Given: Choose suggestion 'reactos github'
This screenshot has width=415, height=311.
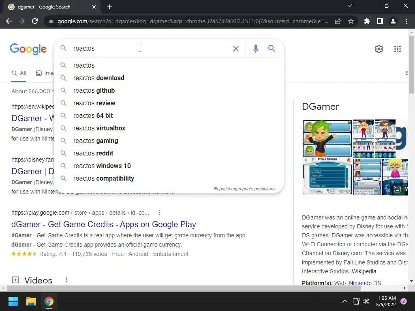Looking at the screenshot, I should (x=169, y=90).
